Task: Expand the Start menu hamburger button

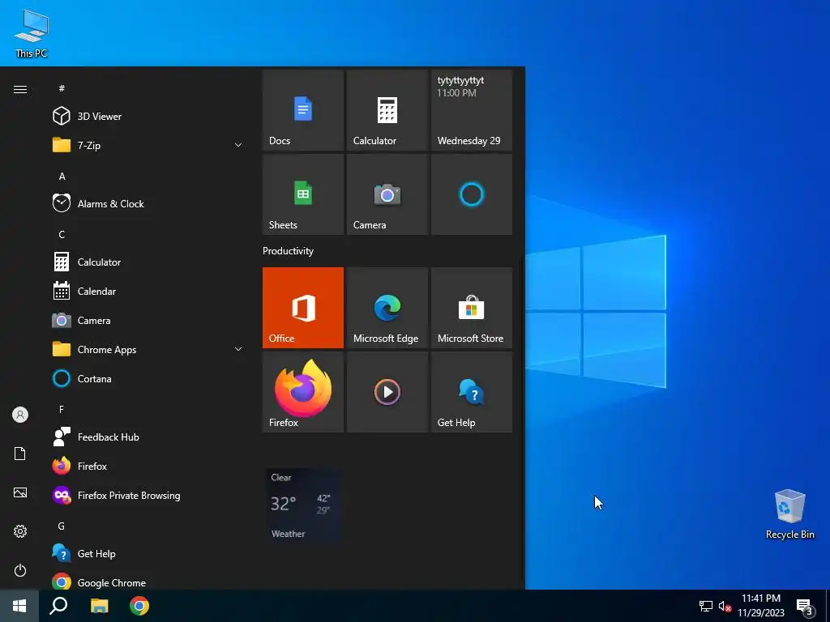Action: tap(20, 89)
